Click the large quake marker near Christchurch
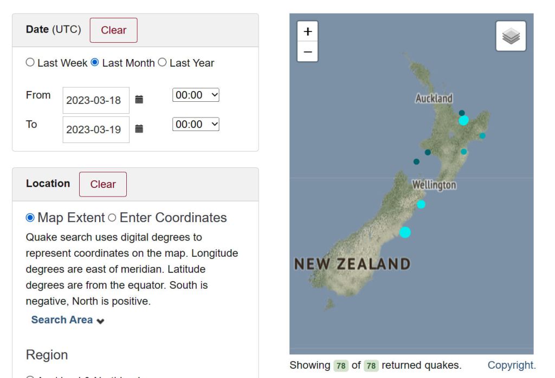 click(x=405, y=232)
